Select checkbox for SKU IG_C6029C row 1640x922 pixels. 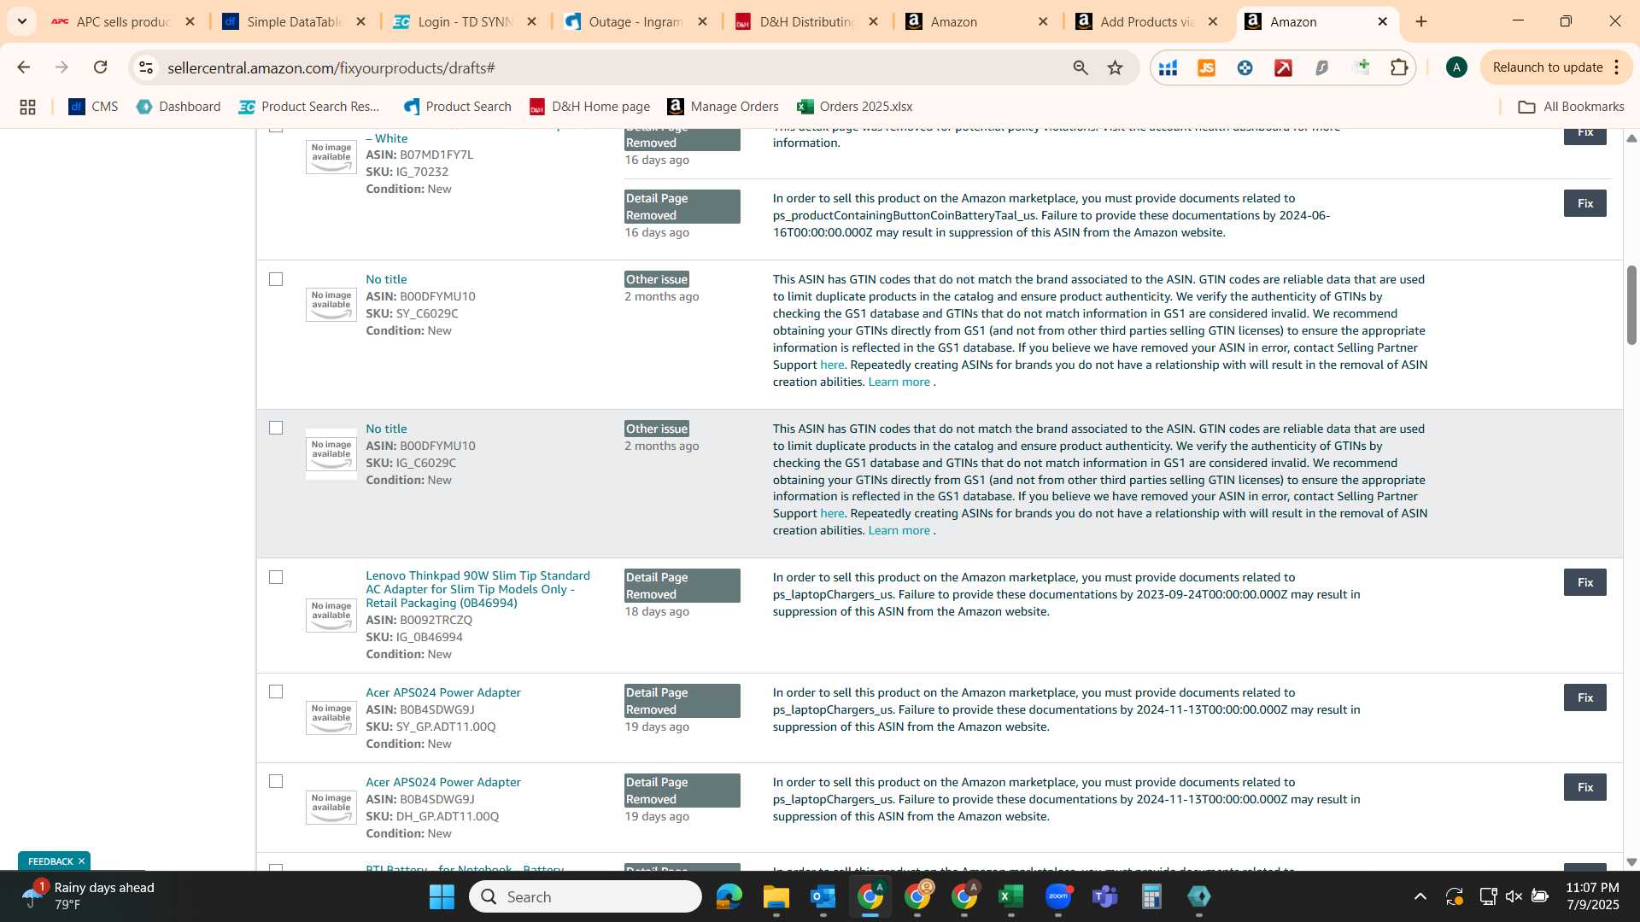tap(276, 428)
